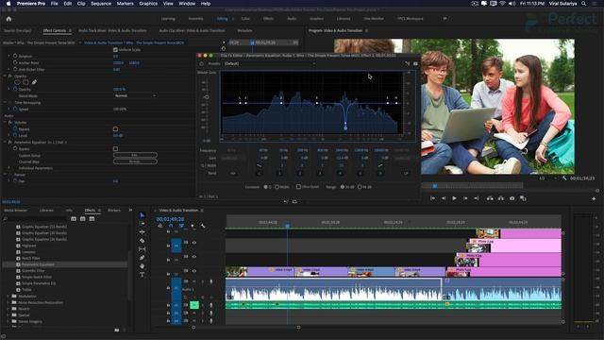Select 96 dB Range radio button
The height and width of the screenshot is (340, 604).
pos(360,187)
